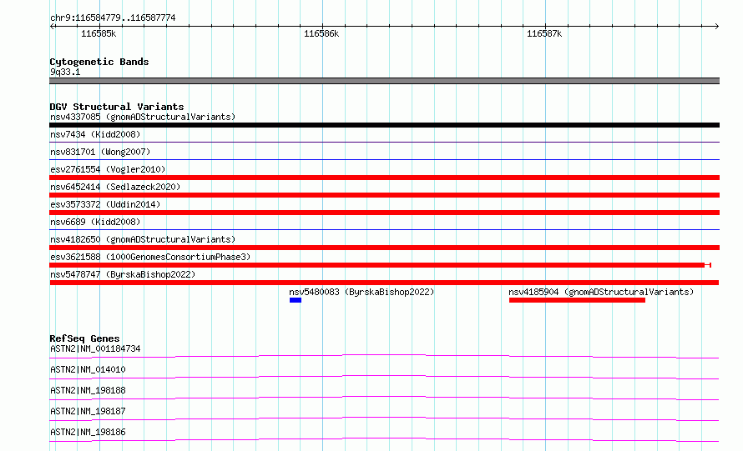Click the DGV Structural Variants track title

click(117, 107)
